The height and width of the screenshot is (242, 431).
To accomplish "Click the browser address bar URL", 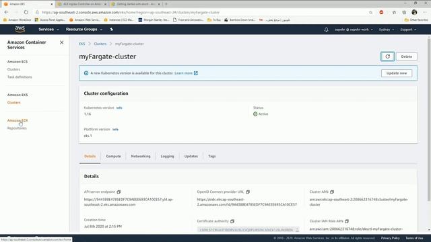I will click(131, 12).
